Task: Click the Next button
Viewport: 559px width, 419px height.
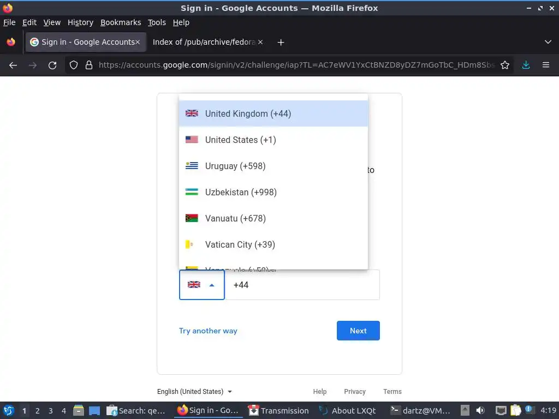Action: click(x=358, y=331)
